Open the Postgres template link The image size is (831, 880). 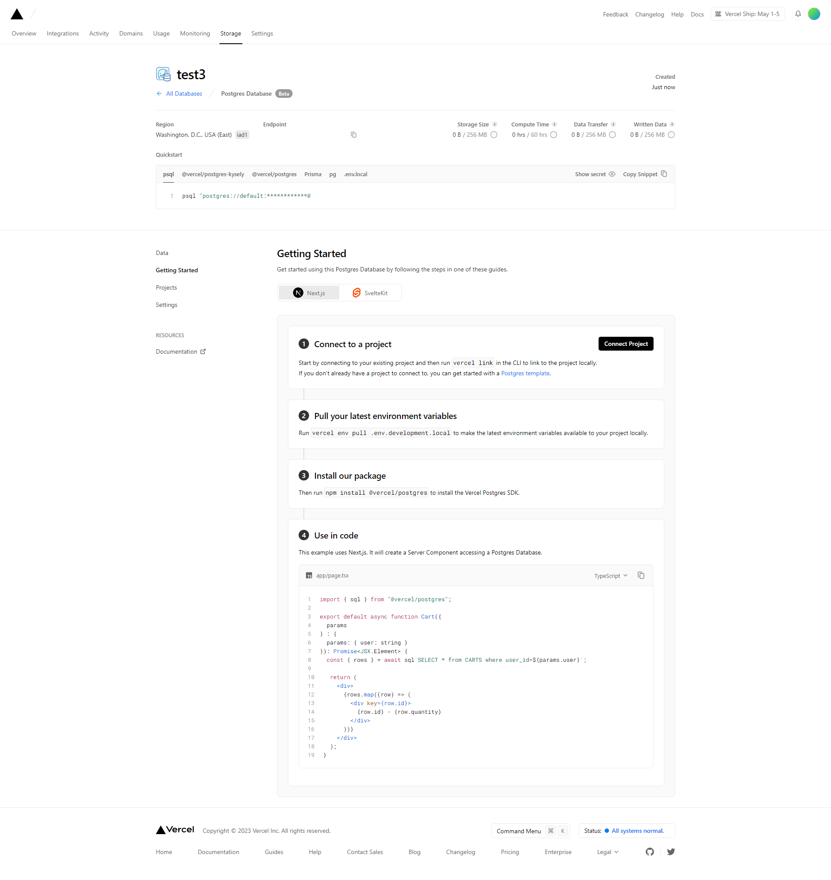click(x=525, y=374)
